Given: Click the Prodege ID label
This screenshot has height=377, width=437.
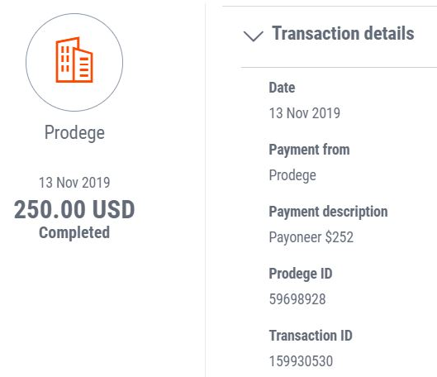Looking at the screenshot, I should (x=301, y=274).
